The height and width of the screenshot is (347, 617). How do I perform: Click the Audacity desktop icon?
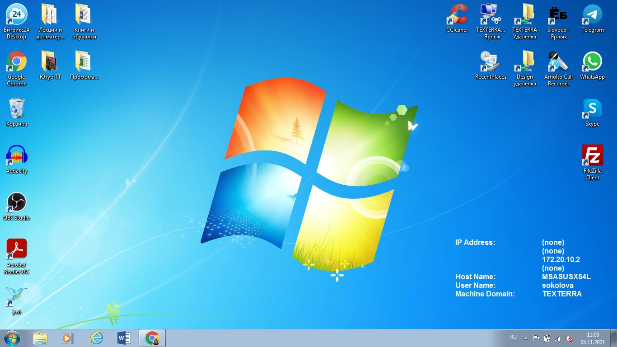tap(17, 159)
